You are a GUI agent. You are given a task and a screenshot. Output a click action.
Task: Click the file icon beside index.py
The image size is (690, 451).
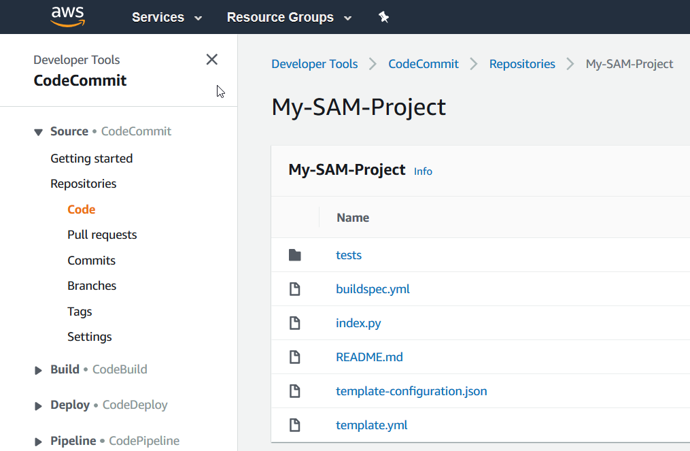tap(294, 323)
